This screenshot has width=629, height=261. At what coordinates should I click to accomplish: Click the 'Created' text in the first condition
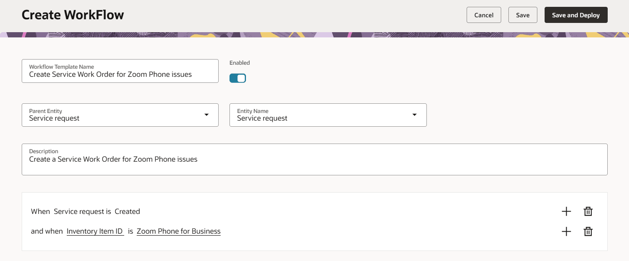click(127, 211)
